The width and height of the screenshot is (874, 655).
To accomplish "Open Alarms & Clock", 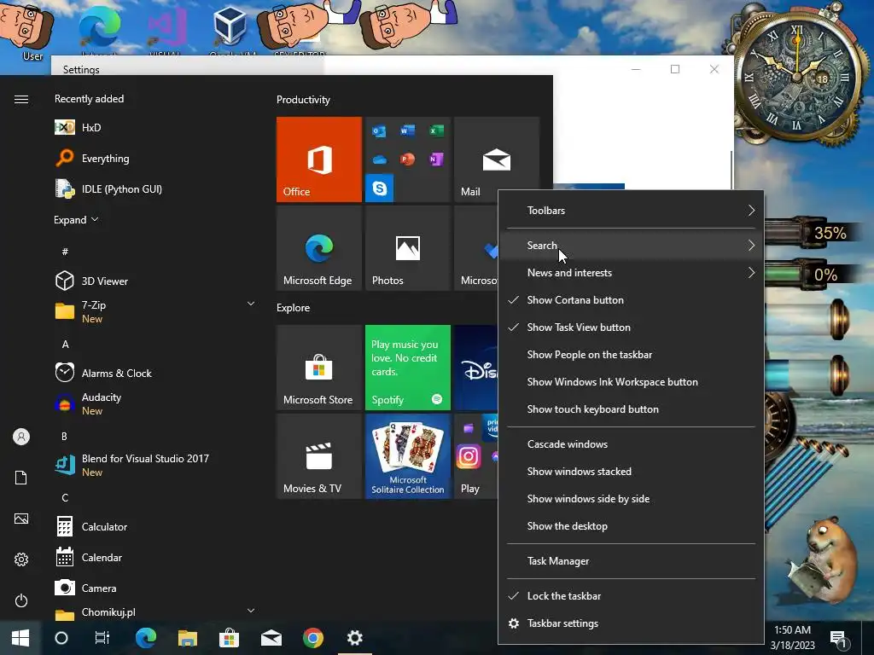I will pos(155,374).
